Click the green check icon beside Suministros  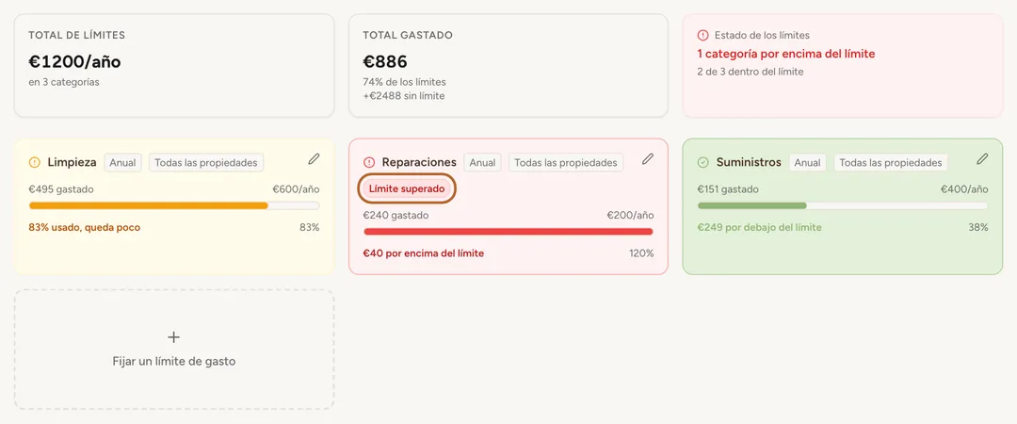coord(703,162)
